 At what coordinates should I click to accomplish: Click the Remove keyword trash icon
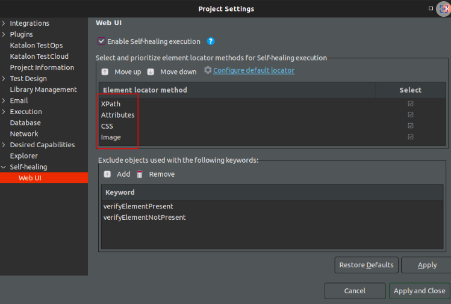(140, 174)
